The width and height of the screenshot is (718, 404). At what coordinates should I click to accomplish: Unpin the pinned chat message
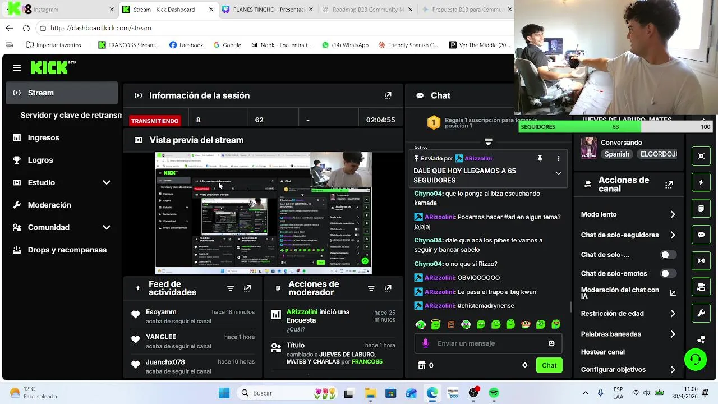pos(540,159)
